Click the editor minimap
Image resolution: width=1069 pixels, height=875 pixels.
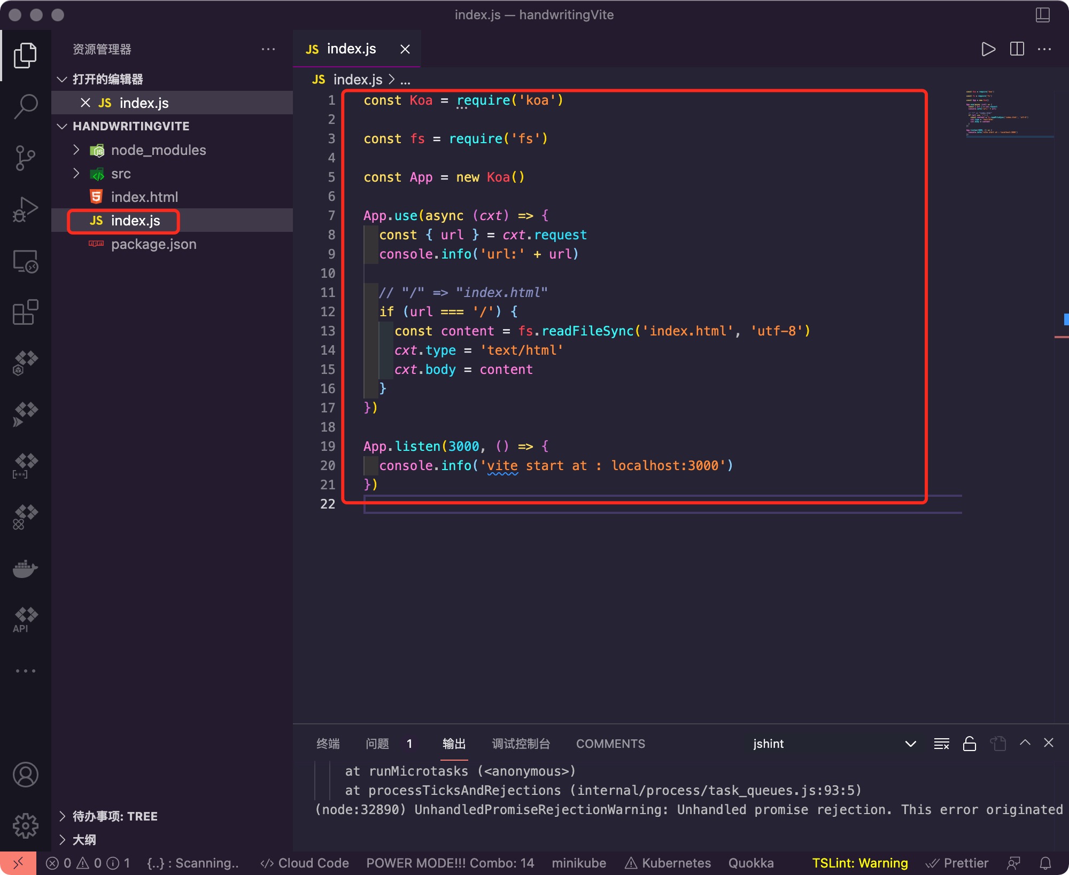[x=1009, y=114]
